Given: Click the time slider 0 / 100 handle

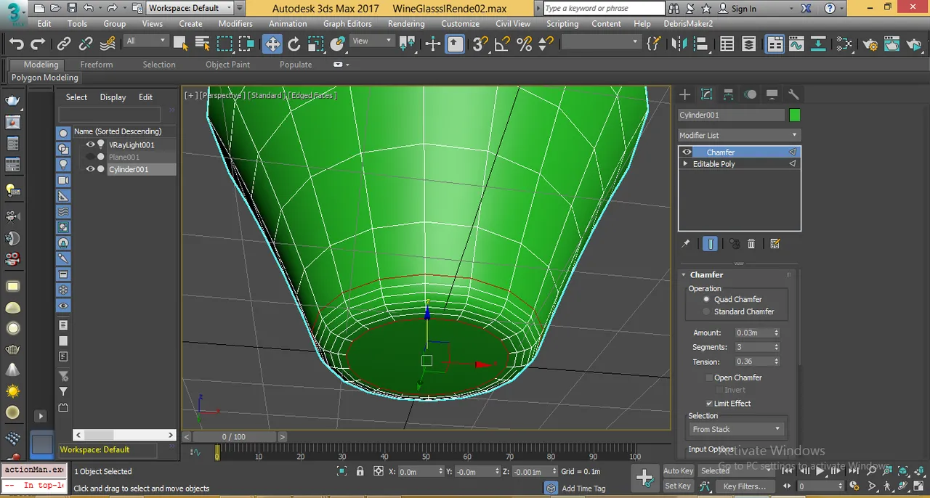Looking at the screenshot, I should (233, 436).
